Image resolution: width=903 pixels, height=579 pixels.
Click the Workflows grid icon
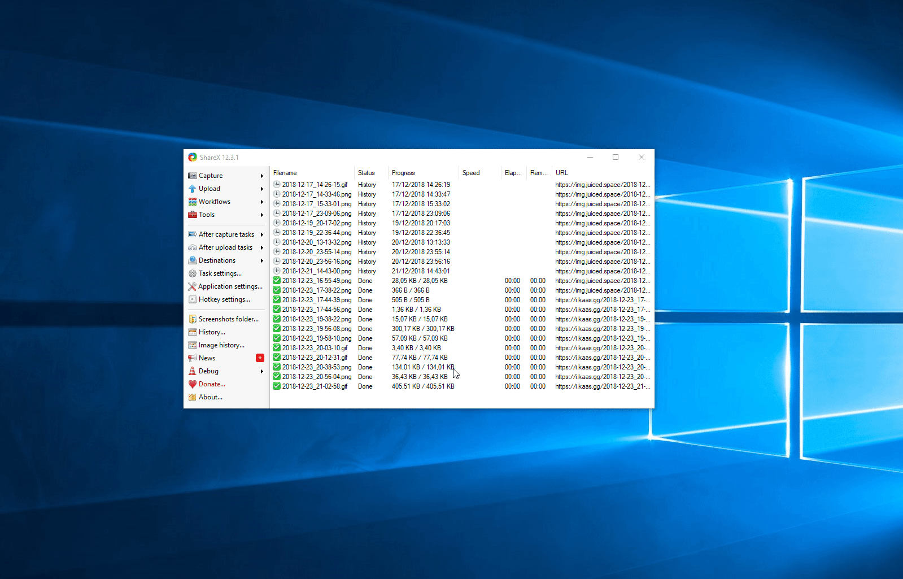[193, 202]
